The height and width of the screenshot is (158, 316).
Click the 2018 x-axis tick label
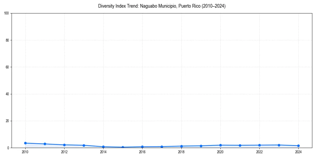(181, 152)
